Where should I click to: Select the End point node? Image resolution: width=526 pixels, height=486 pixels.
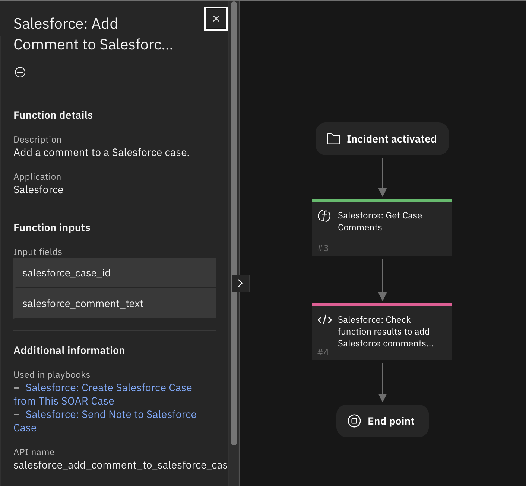coord(383,421)
